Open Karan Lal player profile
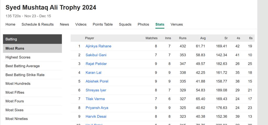Viewport: 268px width, 125px height. click(93, 72)
